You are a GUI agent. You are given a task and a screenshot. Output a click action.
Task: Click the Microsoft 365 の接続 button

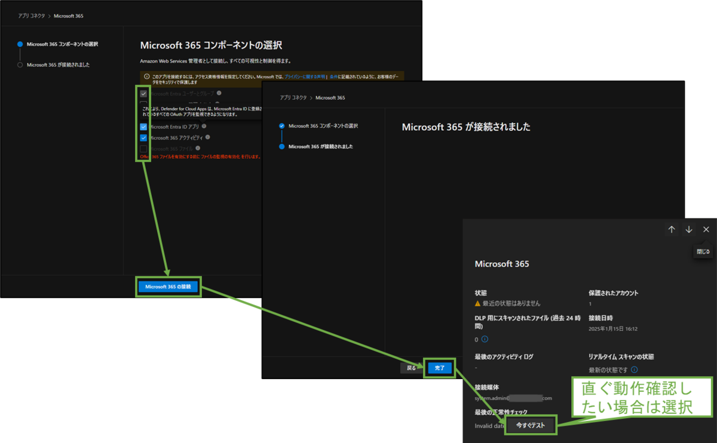[x=168, y=287]
